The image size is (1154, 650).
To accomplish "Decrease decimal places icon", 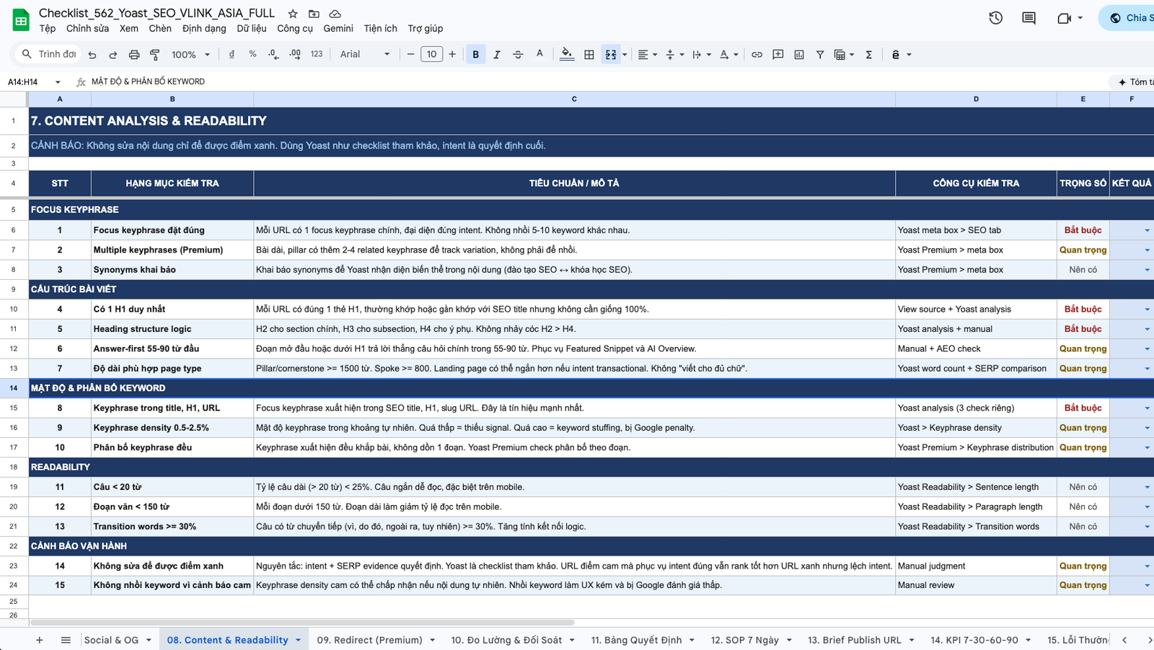I will click(x=273, y=54).
